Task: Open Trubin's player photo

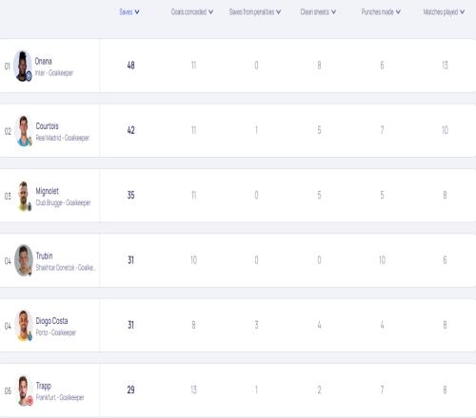Action: 24,260
